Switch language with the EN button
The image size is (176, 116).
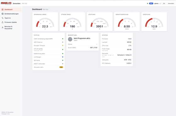(164, 3)
